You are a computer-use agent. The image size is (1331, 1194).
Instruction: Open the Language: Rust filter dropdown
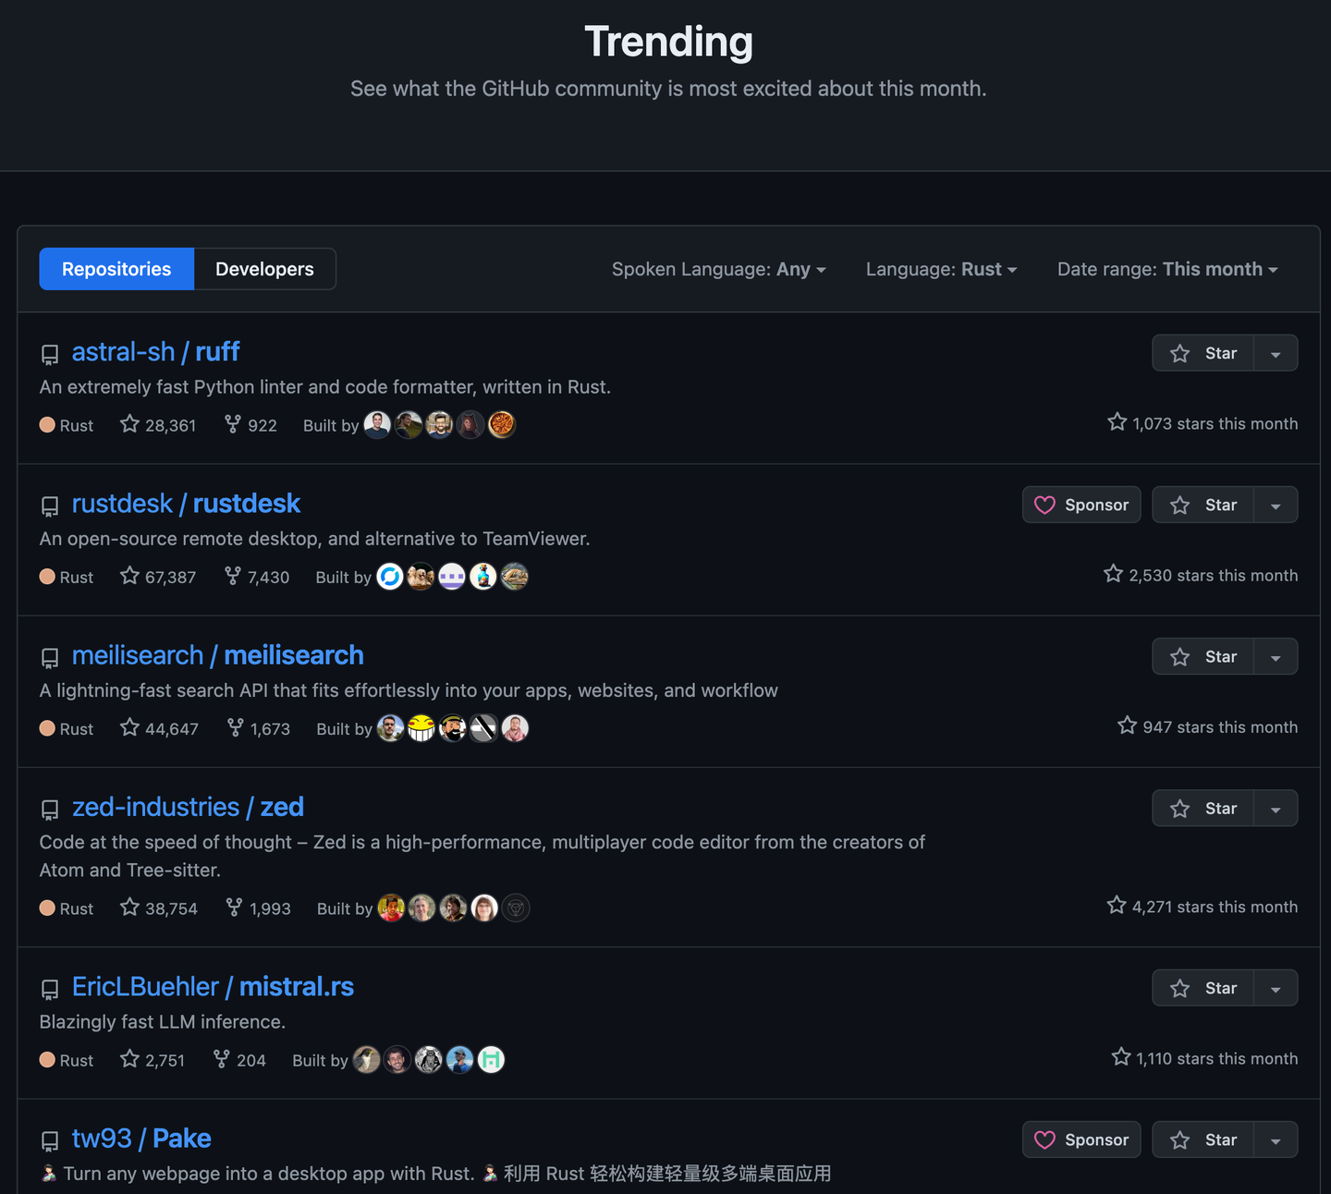(941, 269)
